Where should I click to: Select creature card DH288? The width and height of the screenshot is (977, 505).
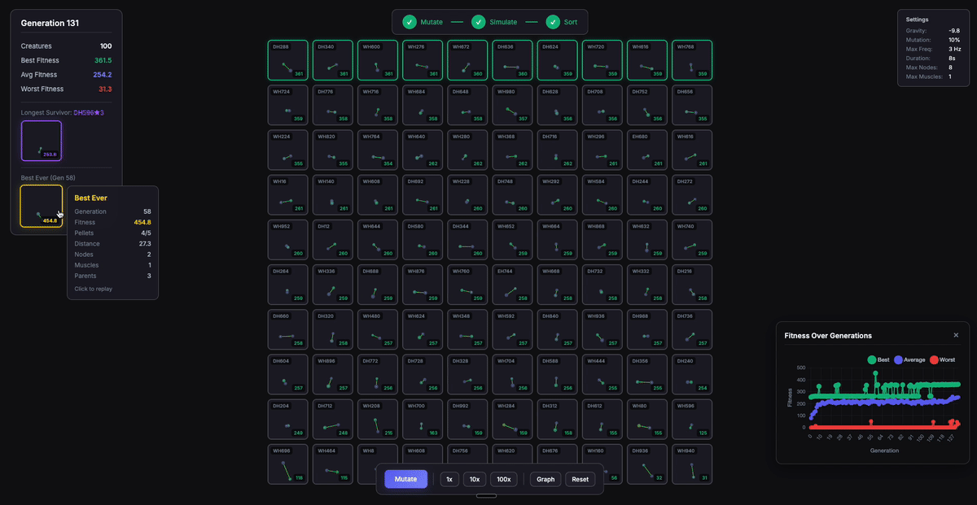(x=288, y=60)
